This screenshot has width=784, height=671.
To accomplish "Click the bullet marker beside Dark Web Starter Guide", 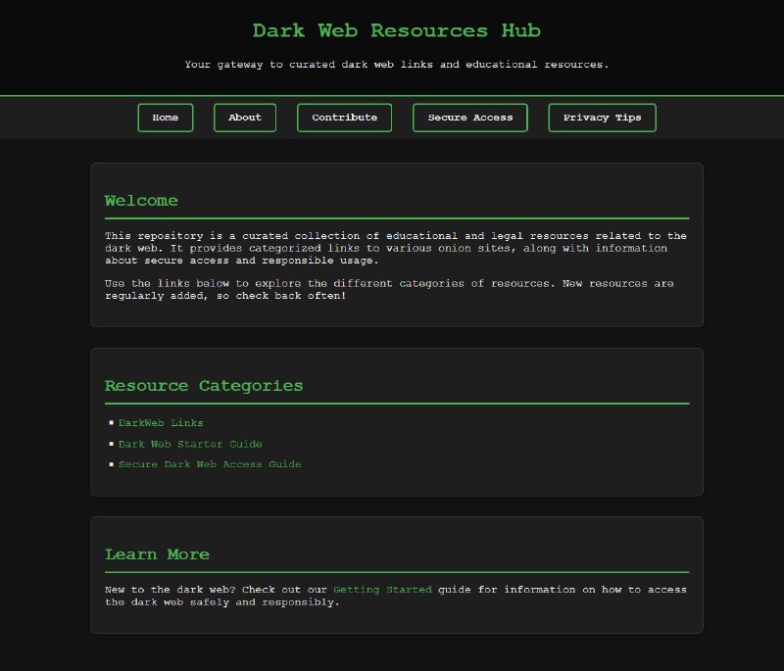I will pyautogui.click(x=113, y=444).
